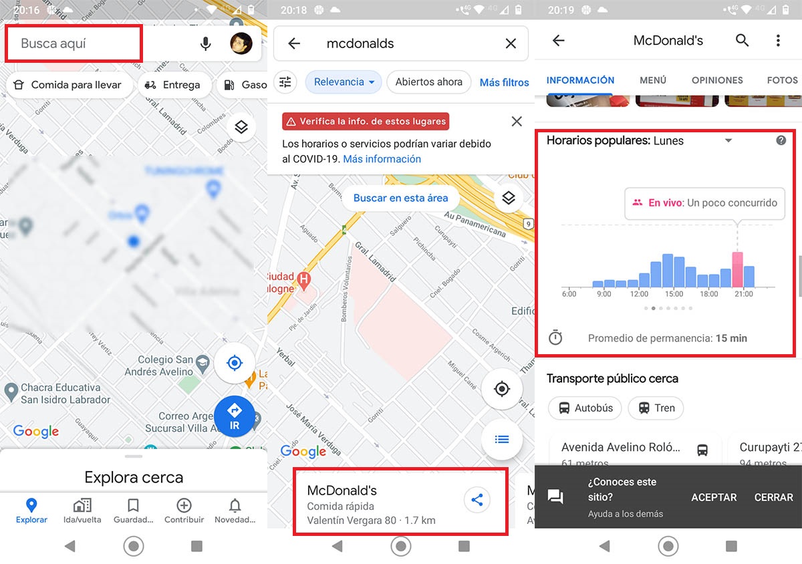Open map layers button on first screen
Screen dimensions: 802x564
[242, 127]
